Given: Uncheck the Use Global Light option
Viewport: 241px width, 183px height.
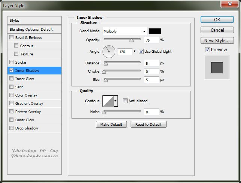Looking at the screenshot, I should 141,51.
